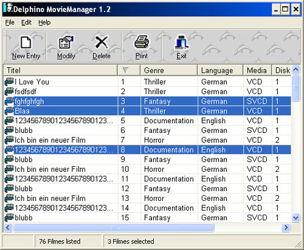Select 'Ich bin ein neuer Film' row 10
Screen dimensions: 304x250
point(50,169)
